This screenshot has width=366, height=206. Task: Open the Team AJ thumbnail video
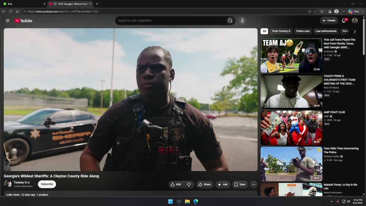tap(291, 56)
